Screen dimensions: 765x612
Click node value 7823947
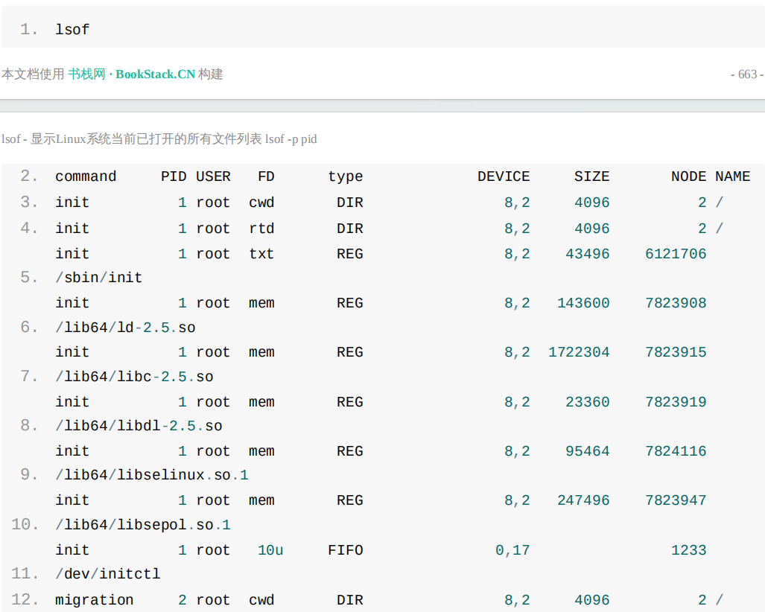pyautogui.click(x=676, y=500)
